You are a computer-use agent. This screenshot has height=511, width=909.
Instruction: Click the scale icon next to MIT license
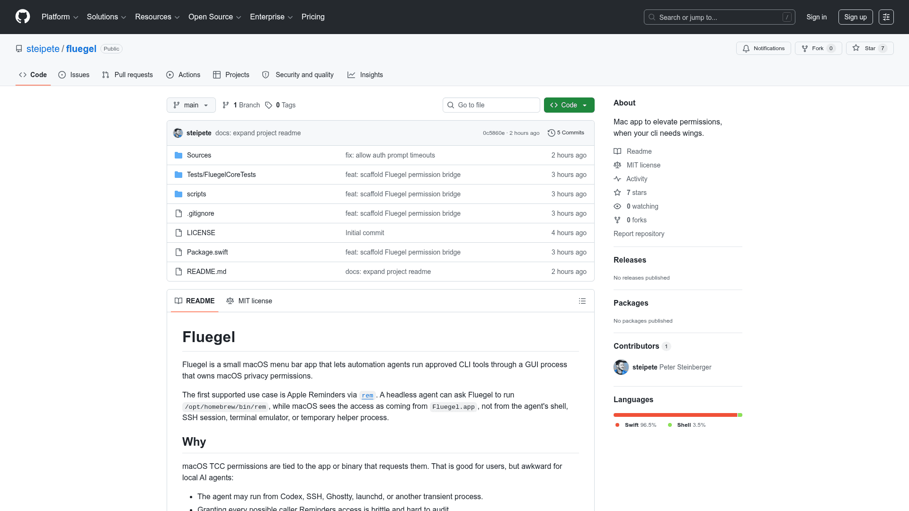click(x=617, y=165)
